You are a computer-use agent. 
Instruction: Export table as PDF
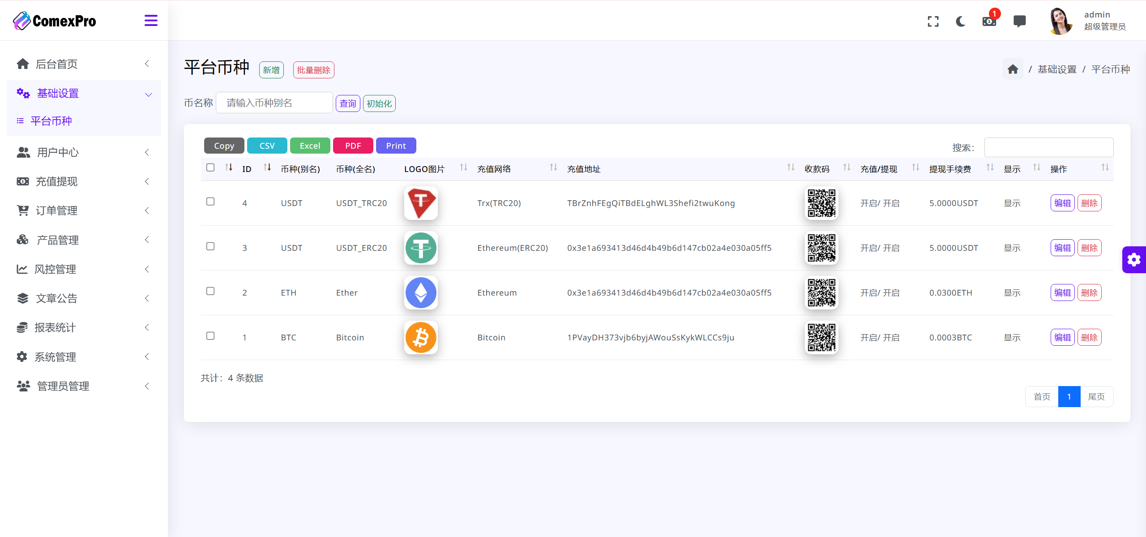(x=353, y=146)
